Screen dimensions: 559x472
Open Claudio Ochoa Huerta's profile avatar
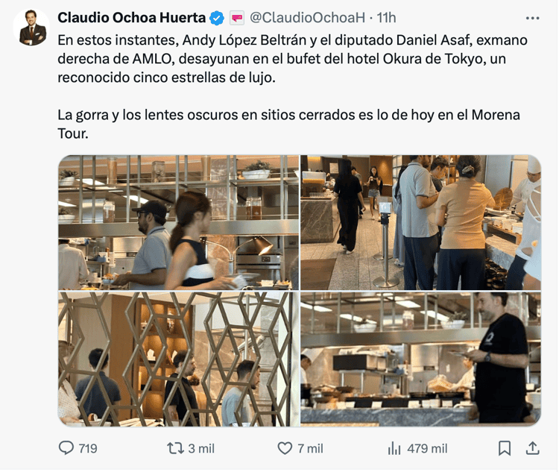[x=31, y=28]
